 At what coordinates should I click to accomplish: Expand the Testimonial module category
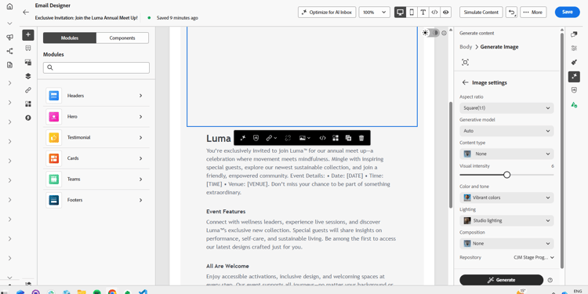click(x=96, y=138)
